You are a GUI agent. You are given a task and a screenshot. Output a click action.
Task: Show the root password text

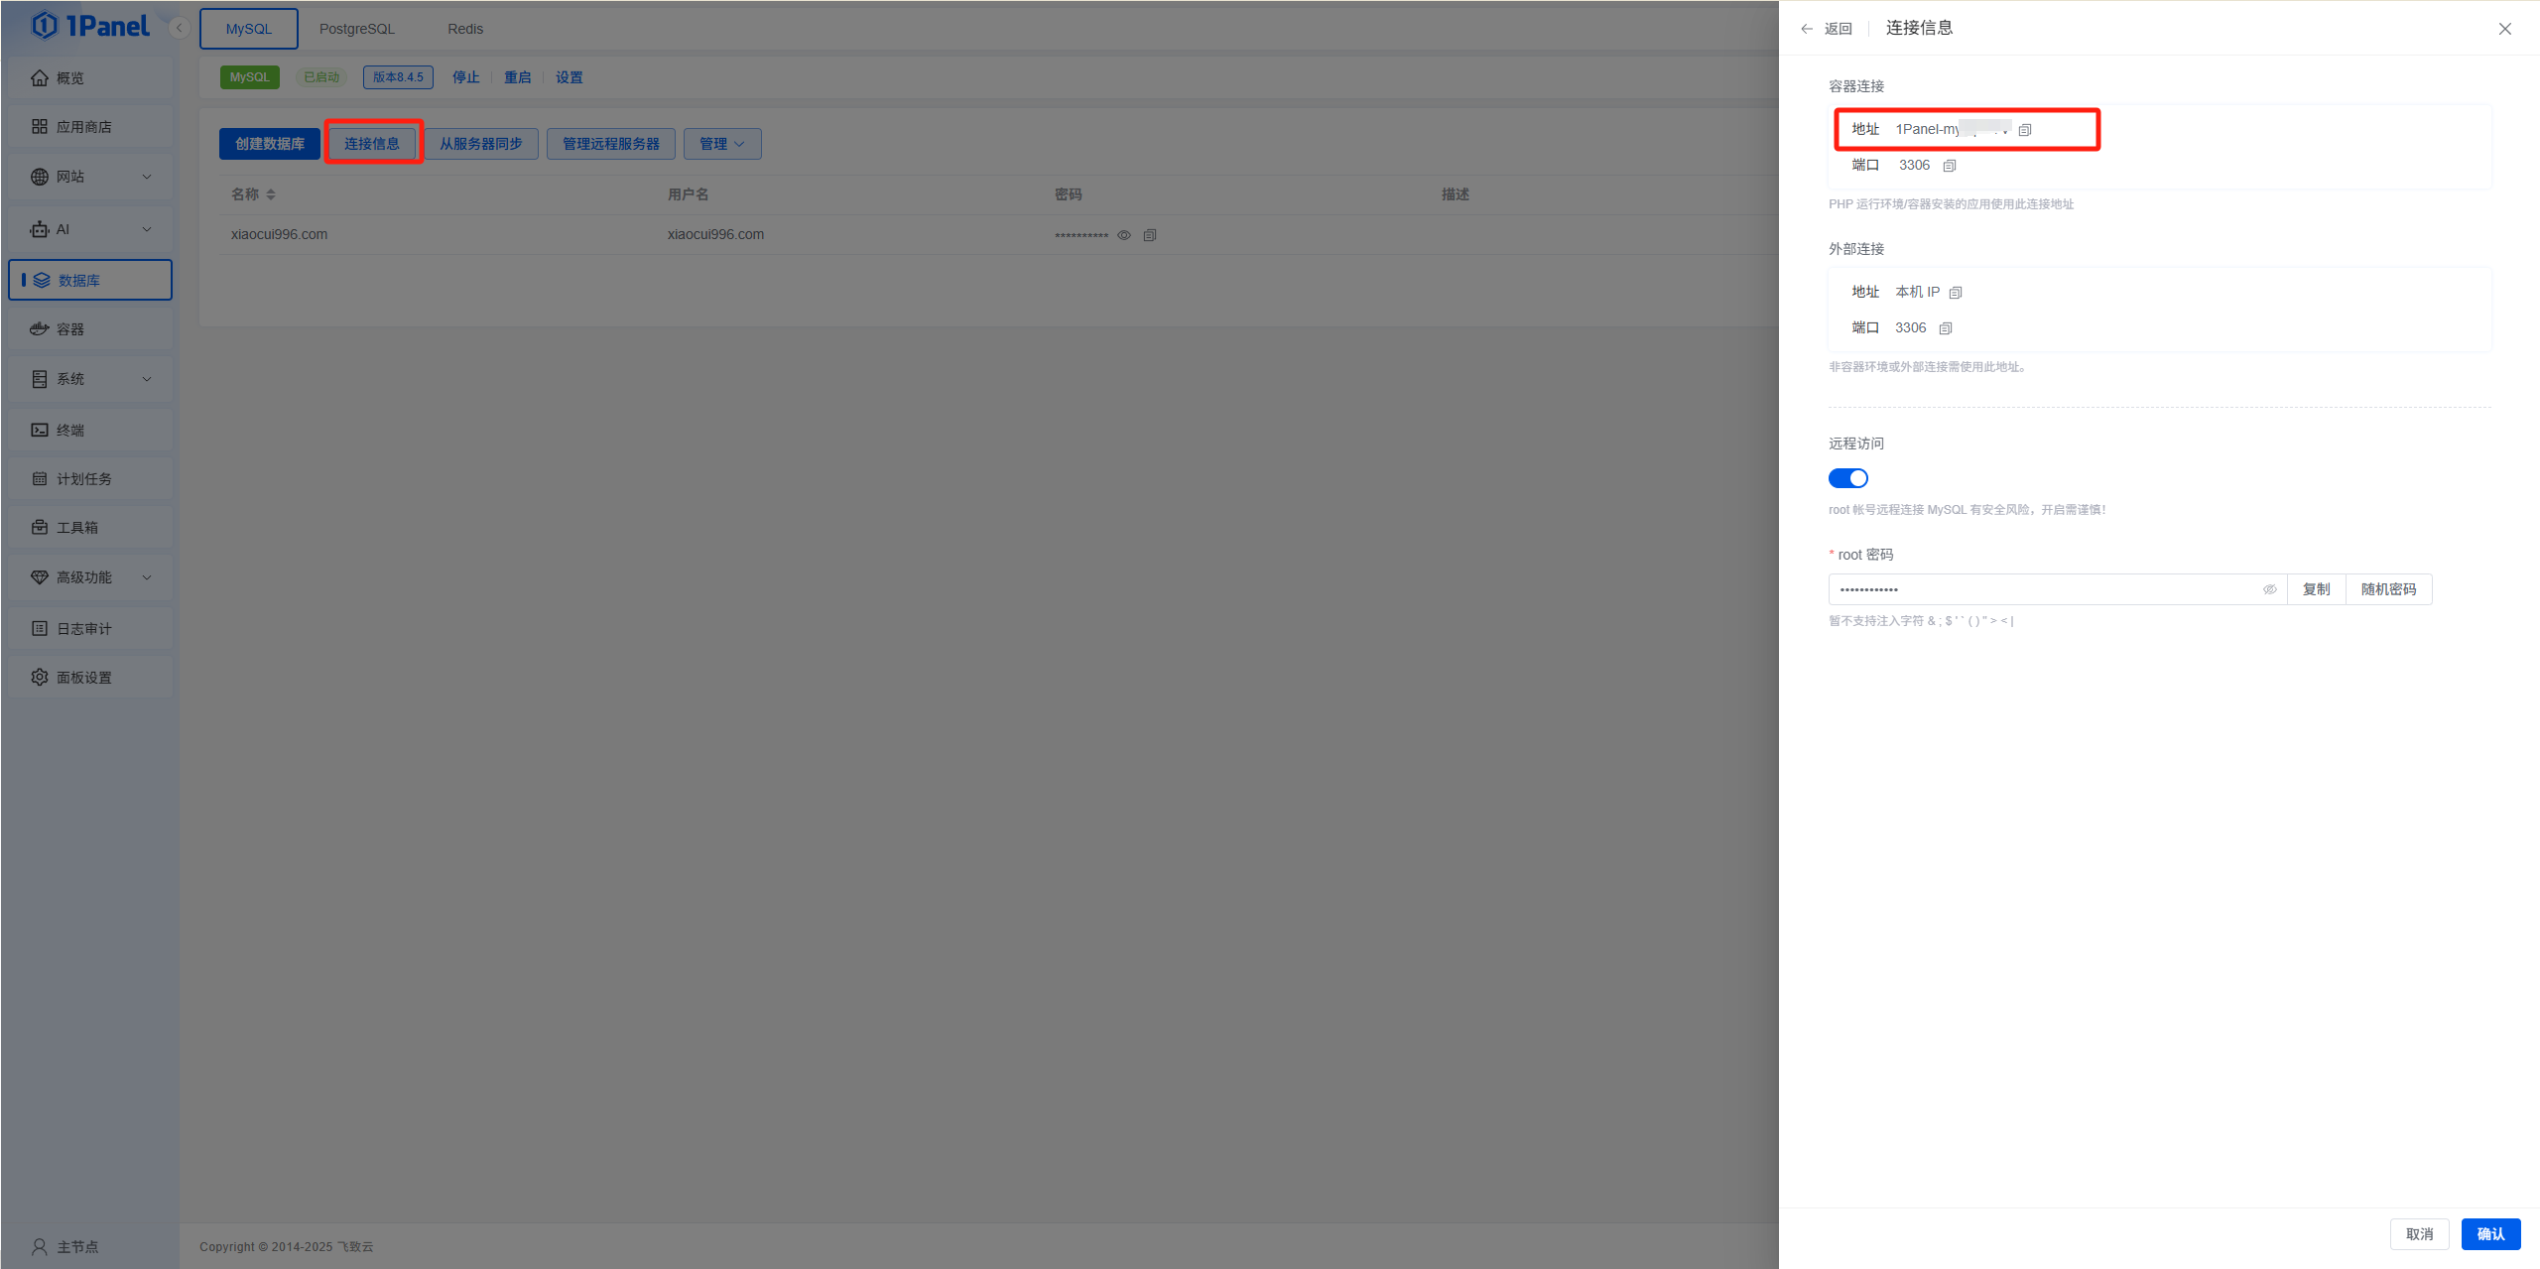click(2269, 589)
